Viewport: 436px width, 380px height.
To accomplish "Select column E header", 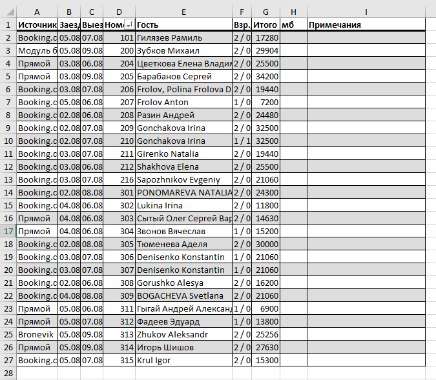I will 183,12.
